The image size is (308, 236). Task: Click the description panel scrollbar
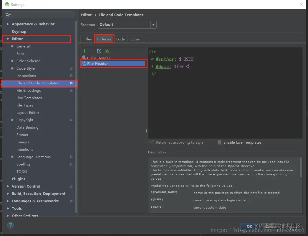301,168
